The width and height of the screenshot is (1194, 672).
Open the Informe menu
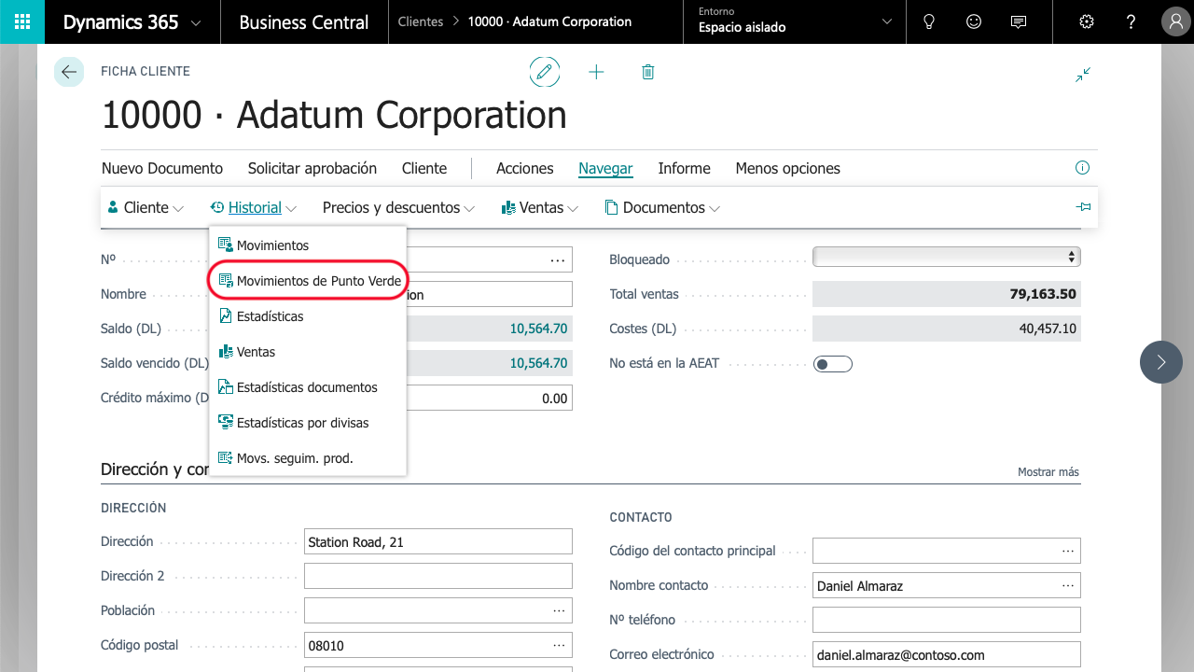point(685,168)
